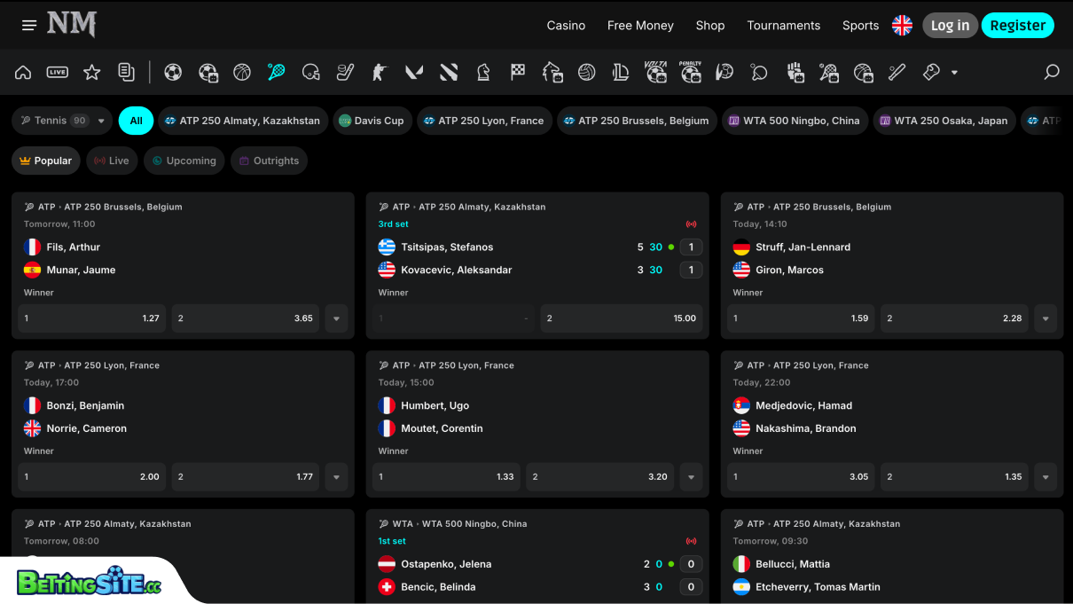Bet on Norrie at odds 1.77
The height and width of the screenshot is (604, 1073).
245,477
